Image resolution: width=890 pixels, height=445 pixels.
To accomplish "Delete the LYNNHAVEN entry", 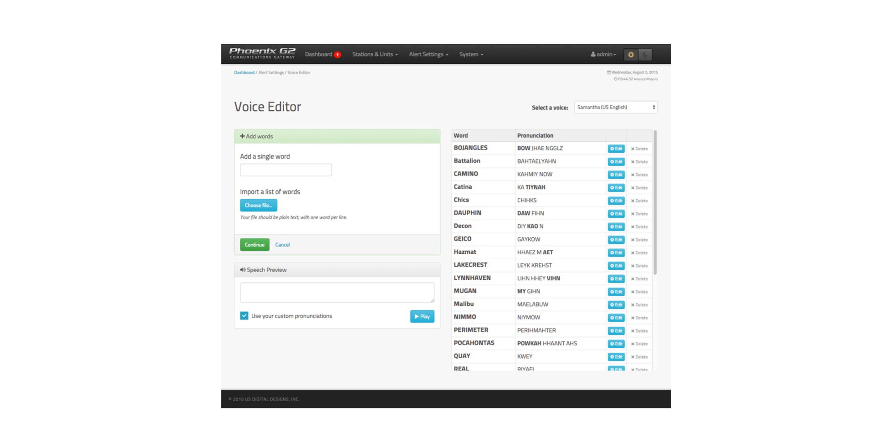I will coord(639,279).
